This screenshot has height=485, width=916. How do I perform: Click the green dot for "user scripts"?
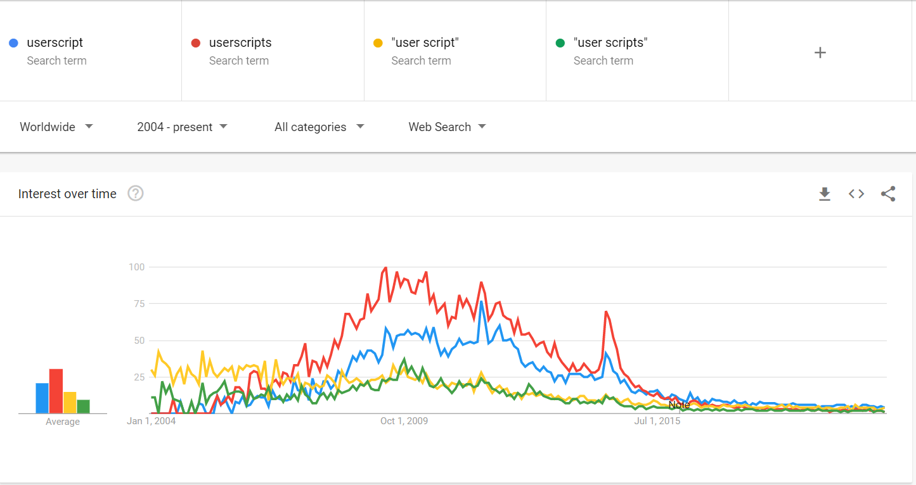(560, 43)
